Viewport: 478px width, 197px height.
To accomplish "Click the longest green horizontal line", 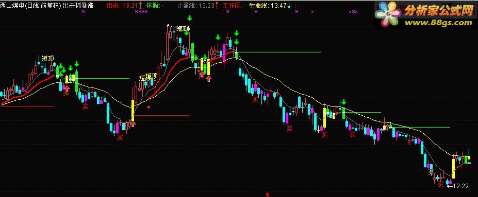I will coord(278,52).
